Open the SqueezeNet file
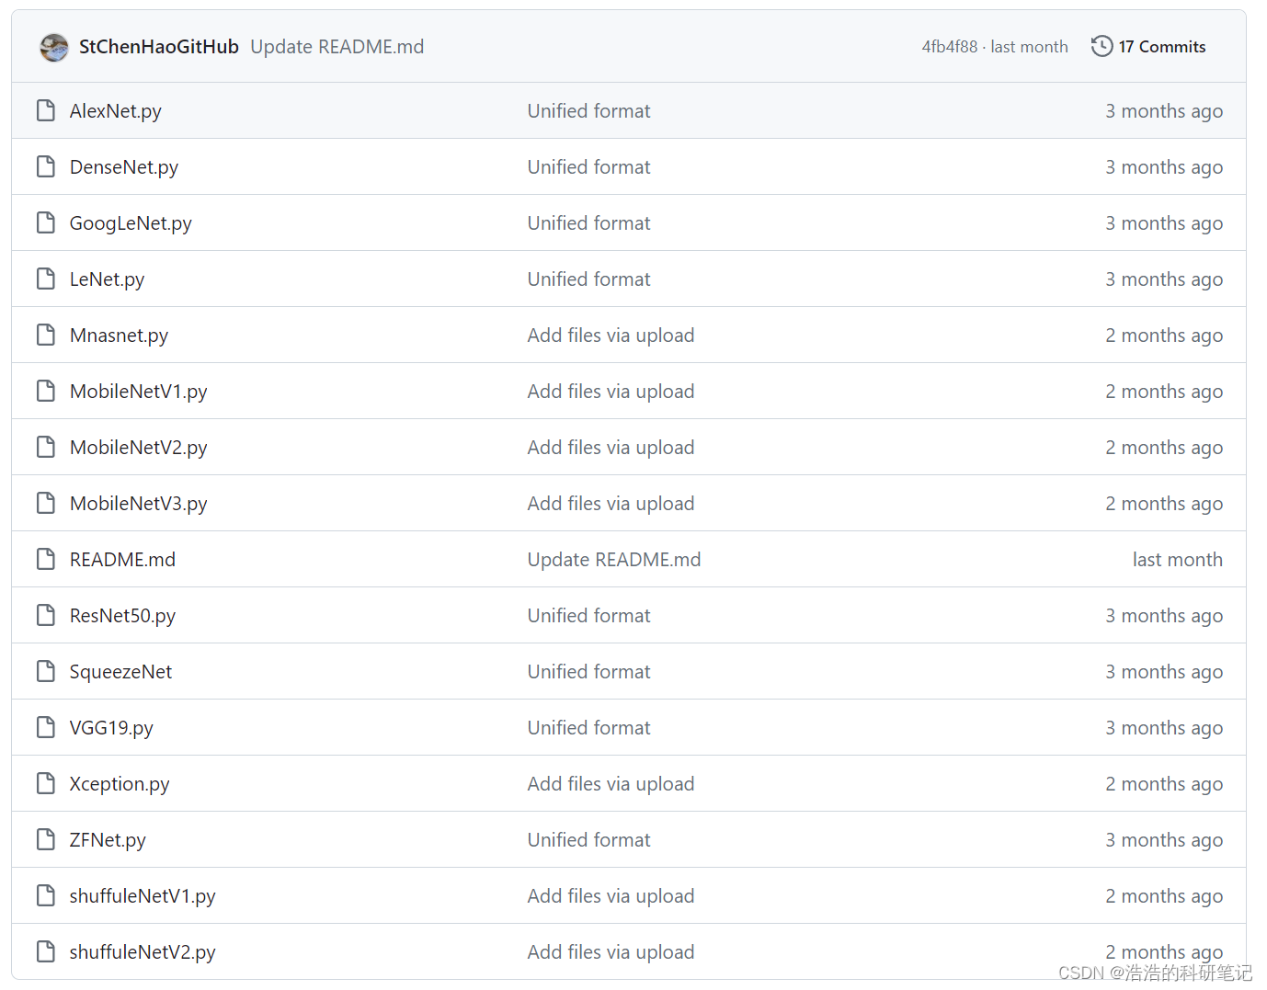This screenshot has width=1267, height=990. tap(120, 671)
